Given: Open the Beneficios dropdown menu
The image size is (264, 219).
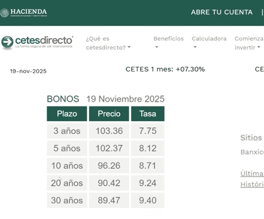Looking at the screenshot, I should pos(168,42).
